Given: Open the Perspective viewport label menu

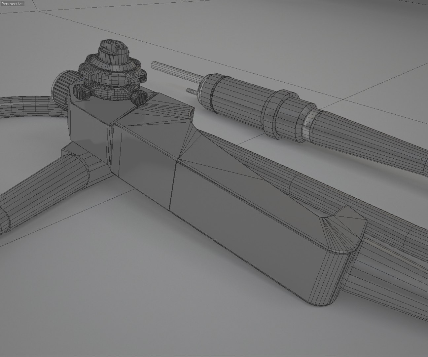Looking at the screenshot, I should click(x=12, y=4).
